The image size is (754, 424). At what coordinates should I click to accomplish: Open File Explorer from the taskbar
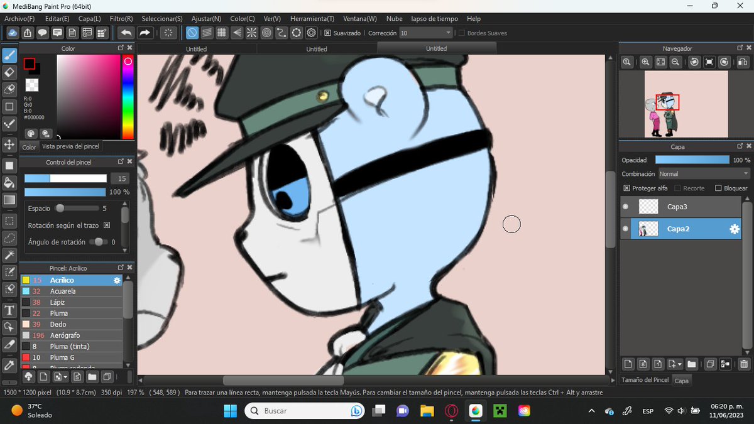(x=427, y=411)
